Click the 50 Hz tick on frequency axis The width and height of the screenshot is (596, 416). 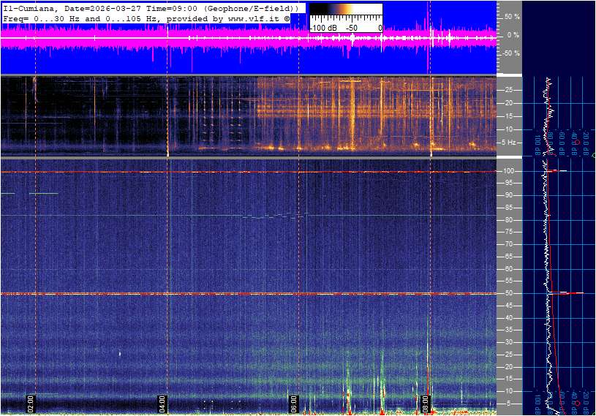pyautogui.click(x=508, y=293)
